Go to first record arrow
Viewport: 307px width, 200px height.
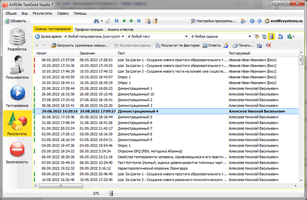[117, 21]
